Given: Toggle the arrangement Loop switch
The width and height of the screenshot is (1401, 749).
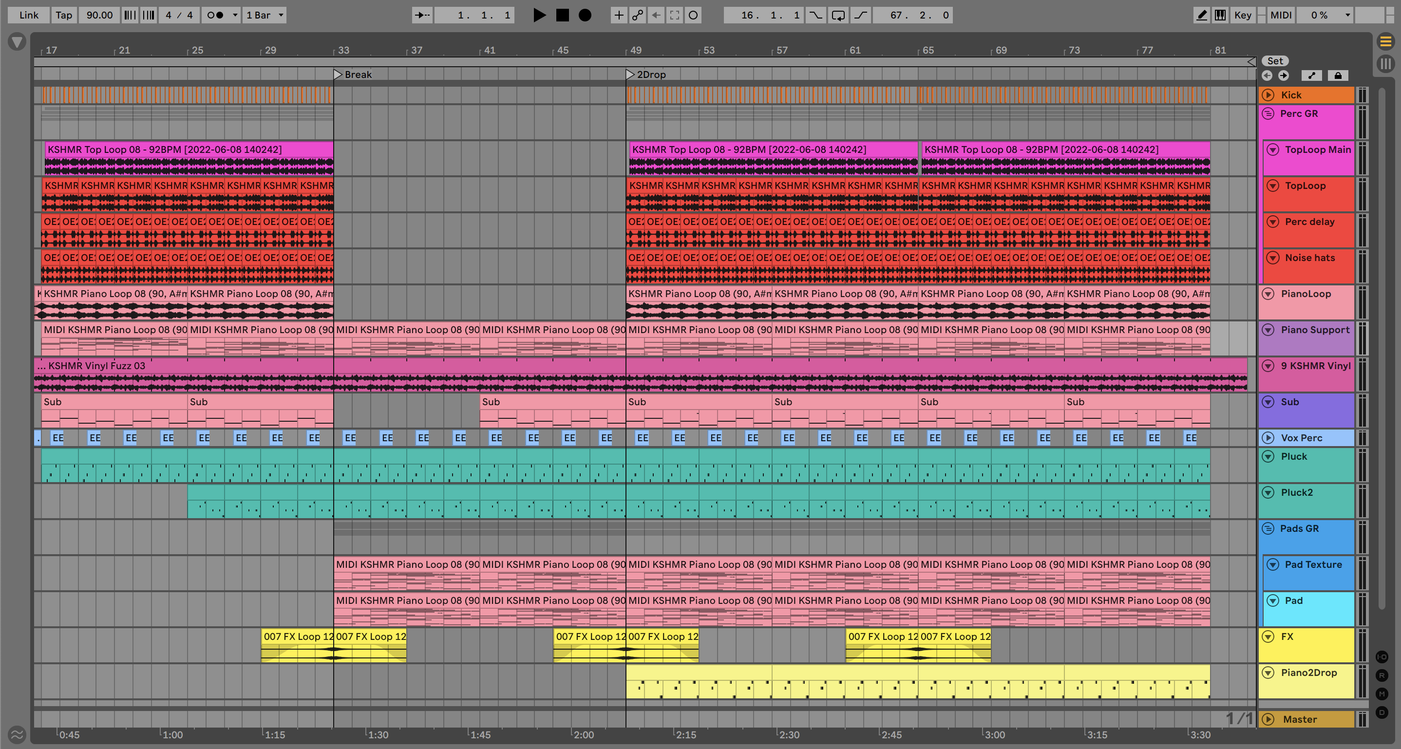Looking at the screenshot, I should (x=838, y=15).
